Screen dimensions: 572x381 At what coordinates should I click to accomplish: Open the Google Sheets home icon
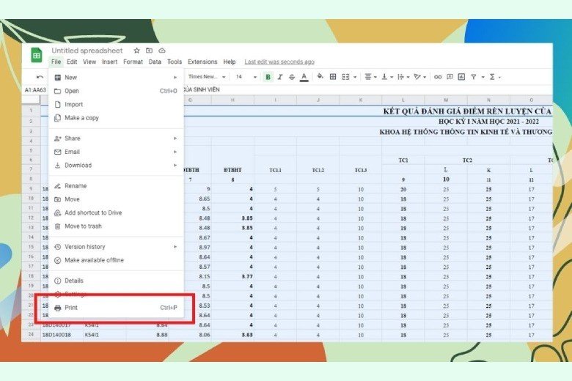click(x=37, y=56)
